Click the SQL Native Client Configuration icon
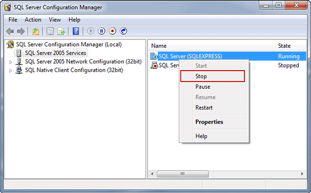311x193 pixels. click(19, 70)
